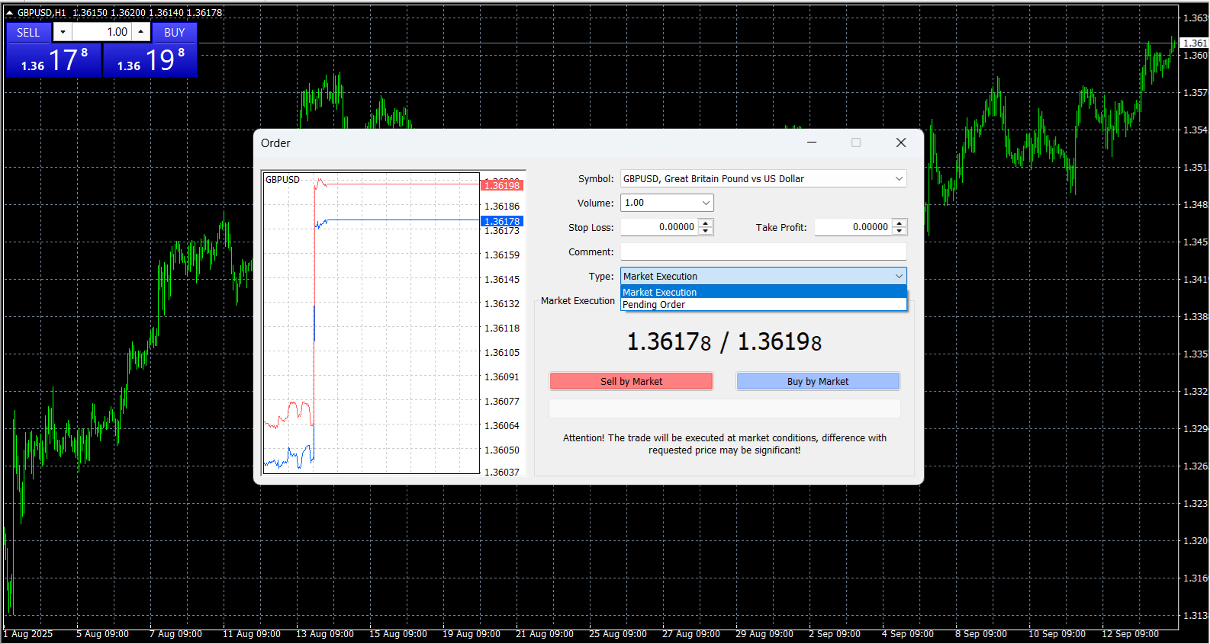1210x644 pixels.
Task: Collapse one-click trading panel triangle icon
Action: click(x=9, y=13)
